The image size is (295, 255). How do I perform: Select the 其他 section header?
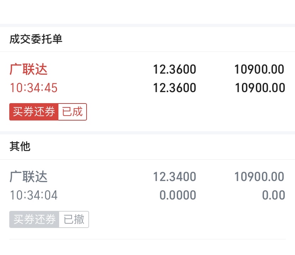[x=20, y=147]
